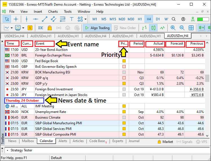The height and width of the screenshot is (161, 211).
Task: Open the Charts menu
Action: tap(53, 12)
